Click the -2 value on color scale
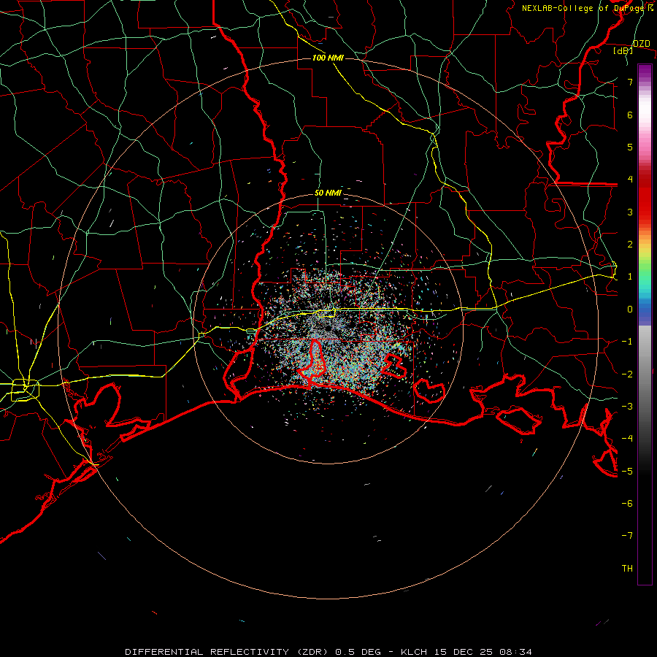This screenshot has height=657, width=657. [627, 374]
